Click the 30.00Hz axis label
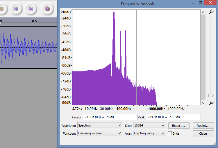The width and height of the screenshot is (218, 148). (107, 109)
